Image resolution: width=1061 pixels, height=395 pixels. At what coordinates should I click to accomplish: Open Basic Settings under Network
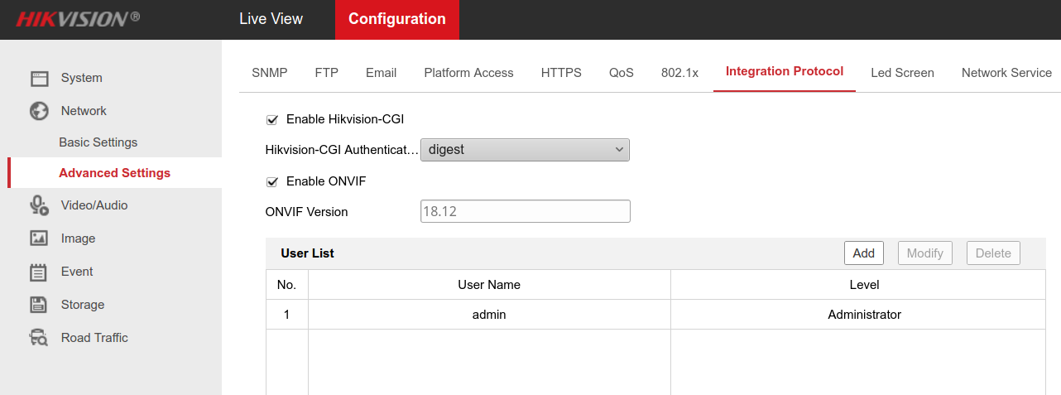[98, 142]
